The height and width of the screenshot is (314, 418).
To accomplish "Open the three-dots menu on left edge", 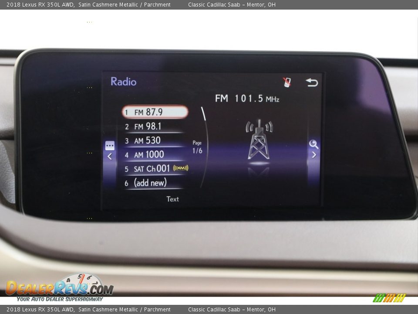I will pos(110,146).
